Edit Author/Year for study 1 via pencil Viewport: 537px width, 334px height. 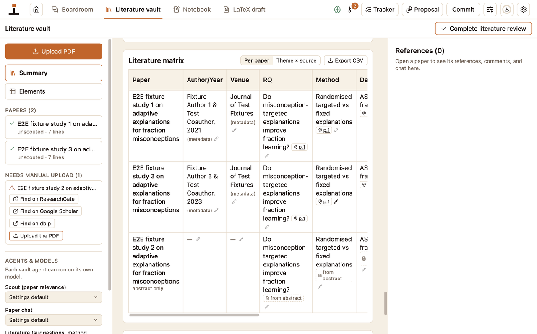point(216,139)
